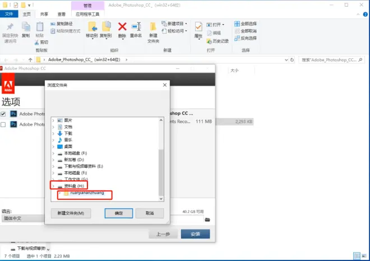370x261 pixels.
Task: Click the 管理 (Manage) contextual tab
Action: [x=87, y=6]
